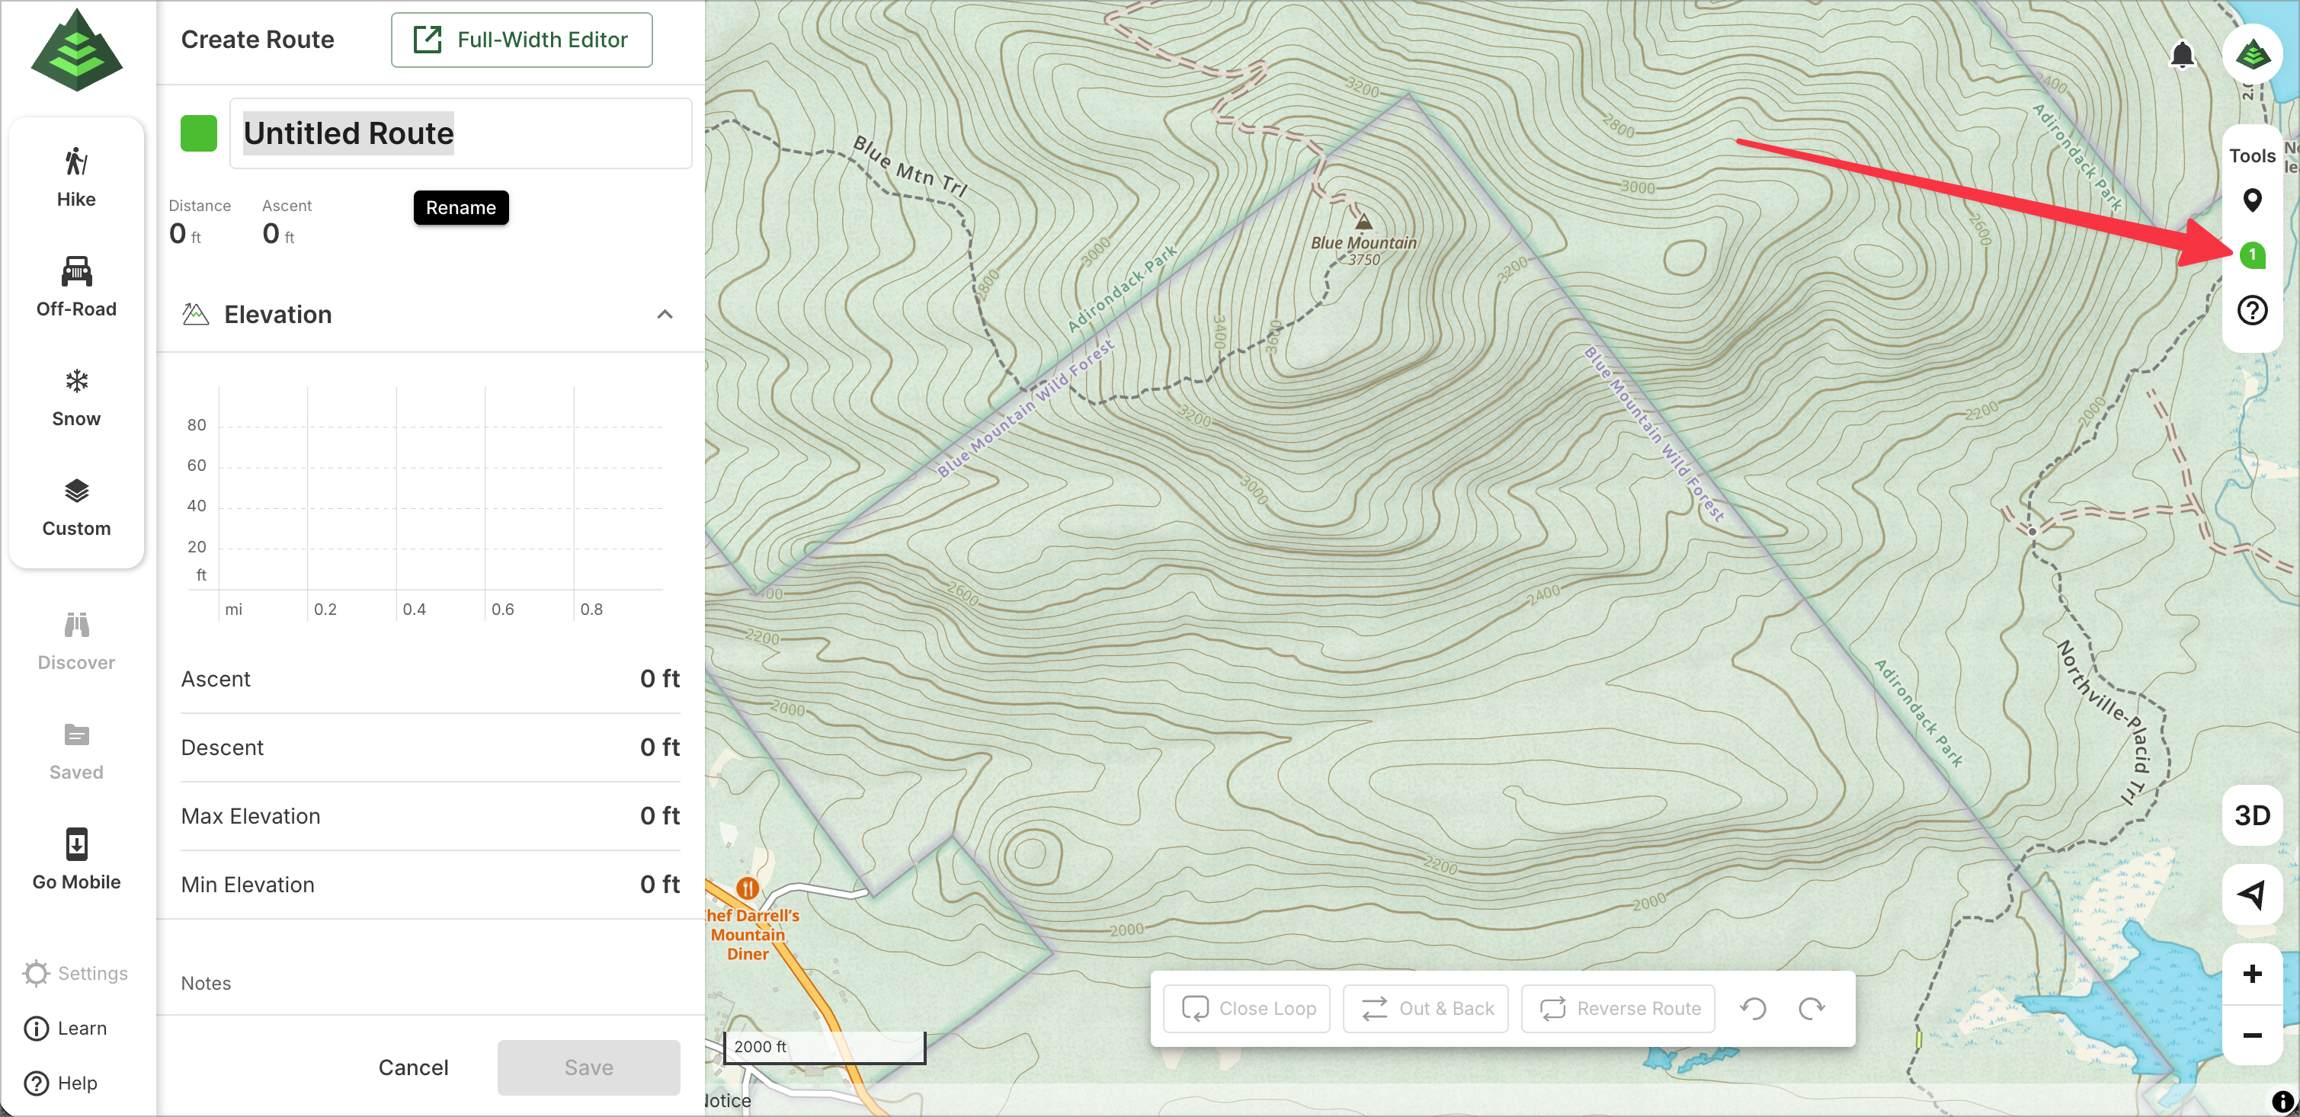The width and height of the screenshot is (2300, 1117).
Task: Select the Hike activity mode
Action: (x=76, y=178)
